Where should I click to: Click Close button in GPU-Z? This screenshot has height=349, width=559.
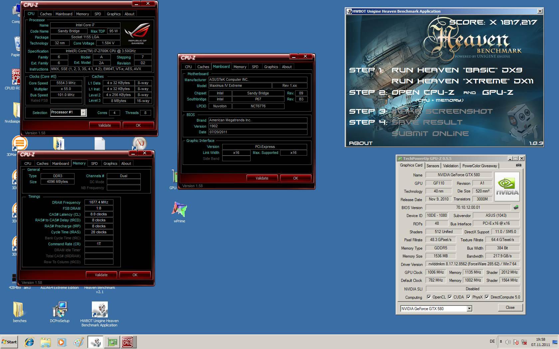[510, 307]
